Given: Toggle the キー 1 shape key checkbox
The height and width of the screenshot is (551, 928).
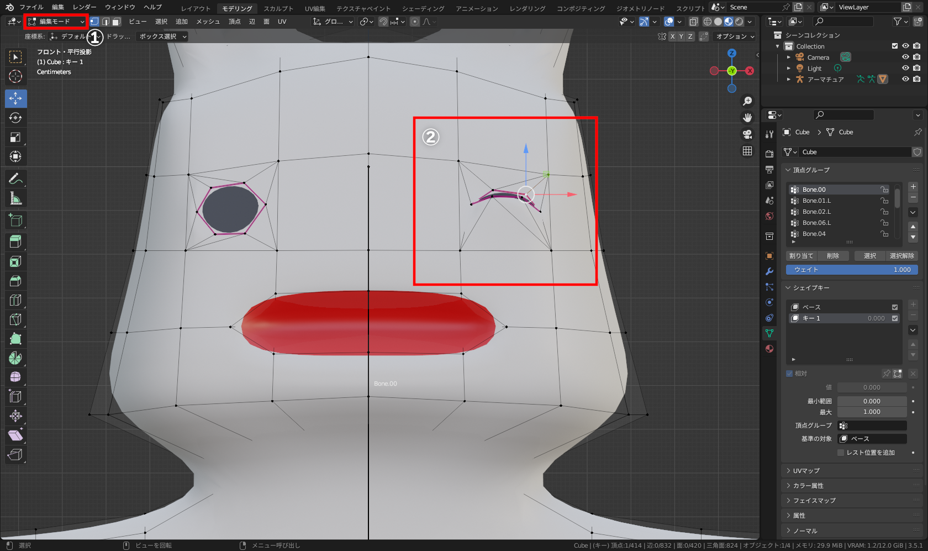Looking at the screenshot, I should (x=895, y=318).
